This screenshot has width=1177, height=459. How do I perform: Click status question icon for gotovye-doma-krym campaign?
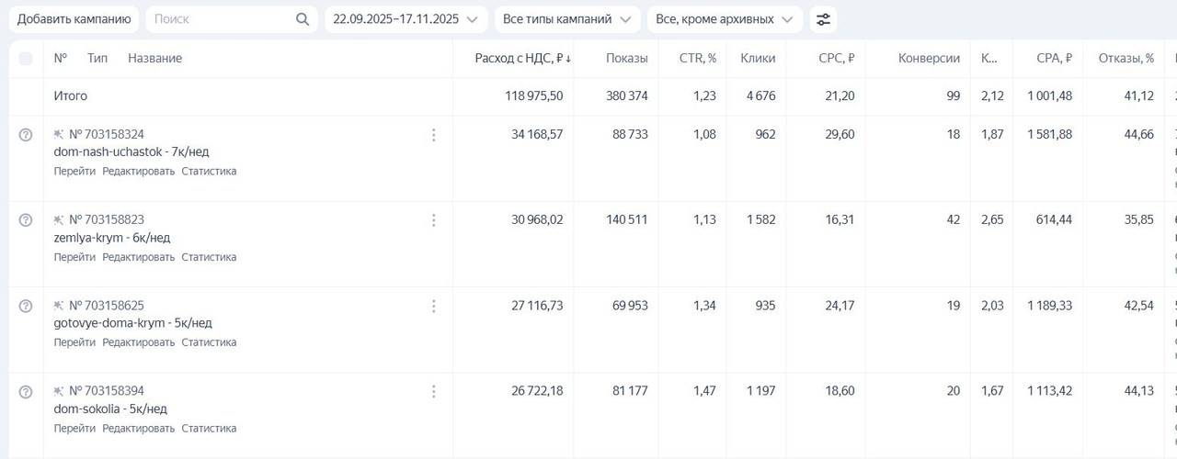tap(26, 306)
